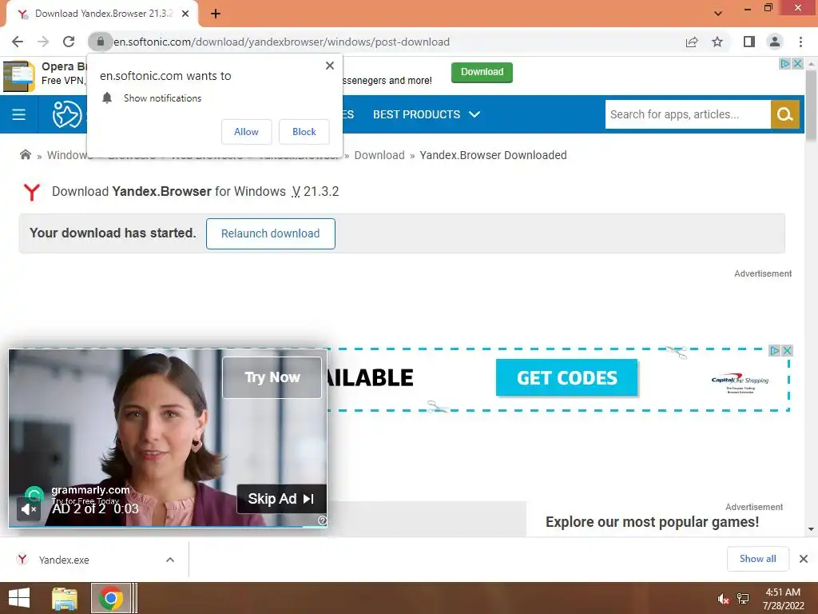This screenshot has height=614, width=818.
Task: Share this page from the address bar
Action: 692,42
